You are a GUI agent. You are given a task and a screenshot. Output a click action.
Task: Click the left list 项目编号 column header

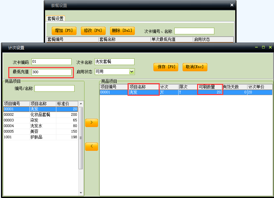point(17,104)
